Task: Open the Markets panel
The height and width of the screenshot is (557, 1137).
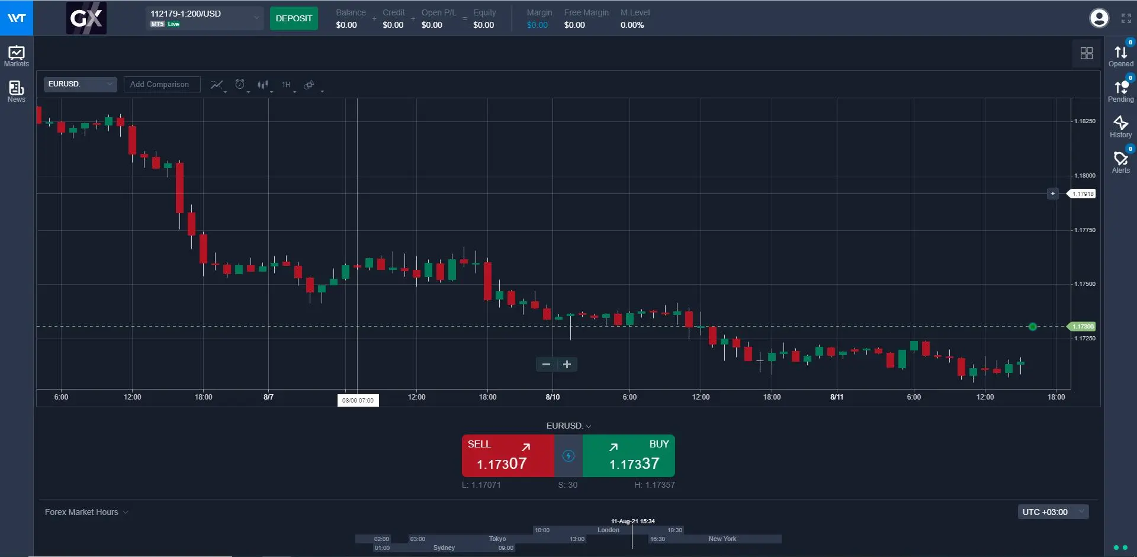Action: coord(17,56)
